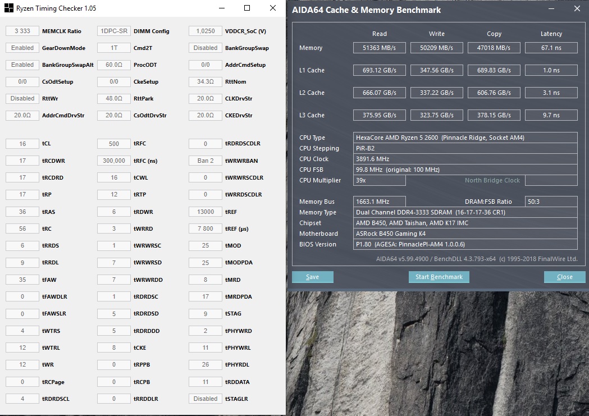
Task: Minimize the AIDA64 benchmark window
Action: (x=551, y=8)
